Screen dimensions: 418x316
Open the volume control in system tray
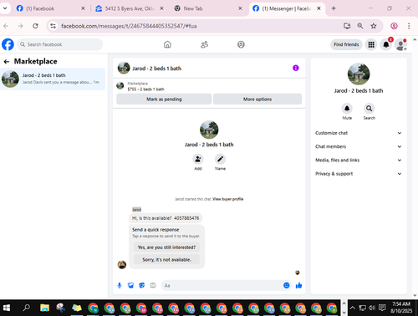coord(372,308)
